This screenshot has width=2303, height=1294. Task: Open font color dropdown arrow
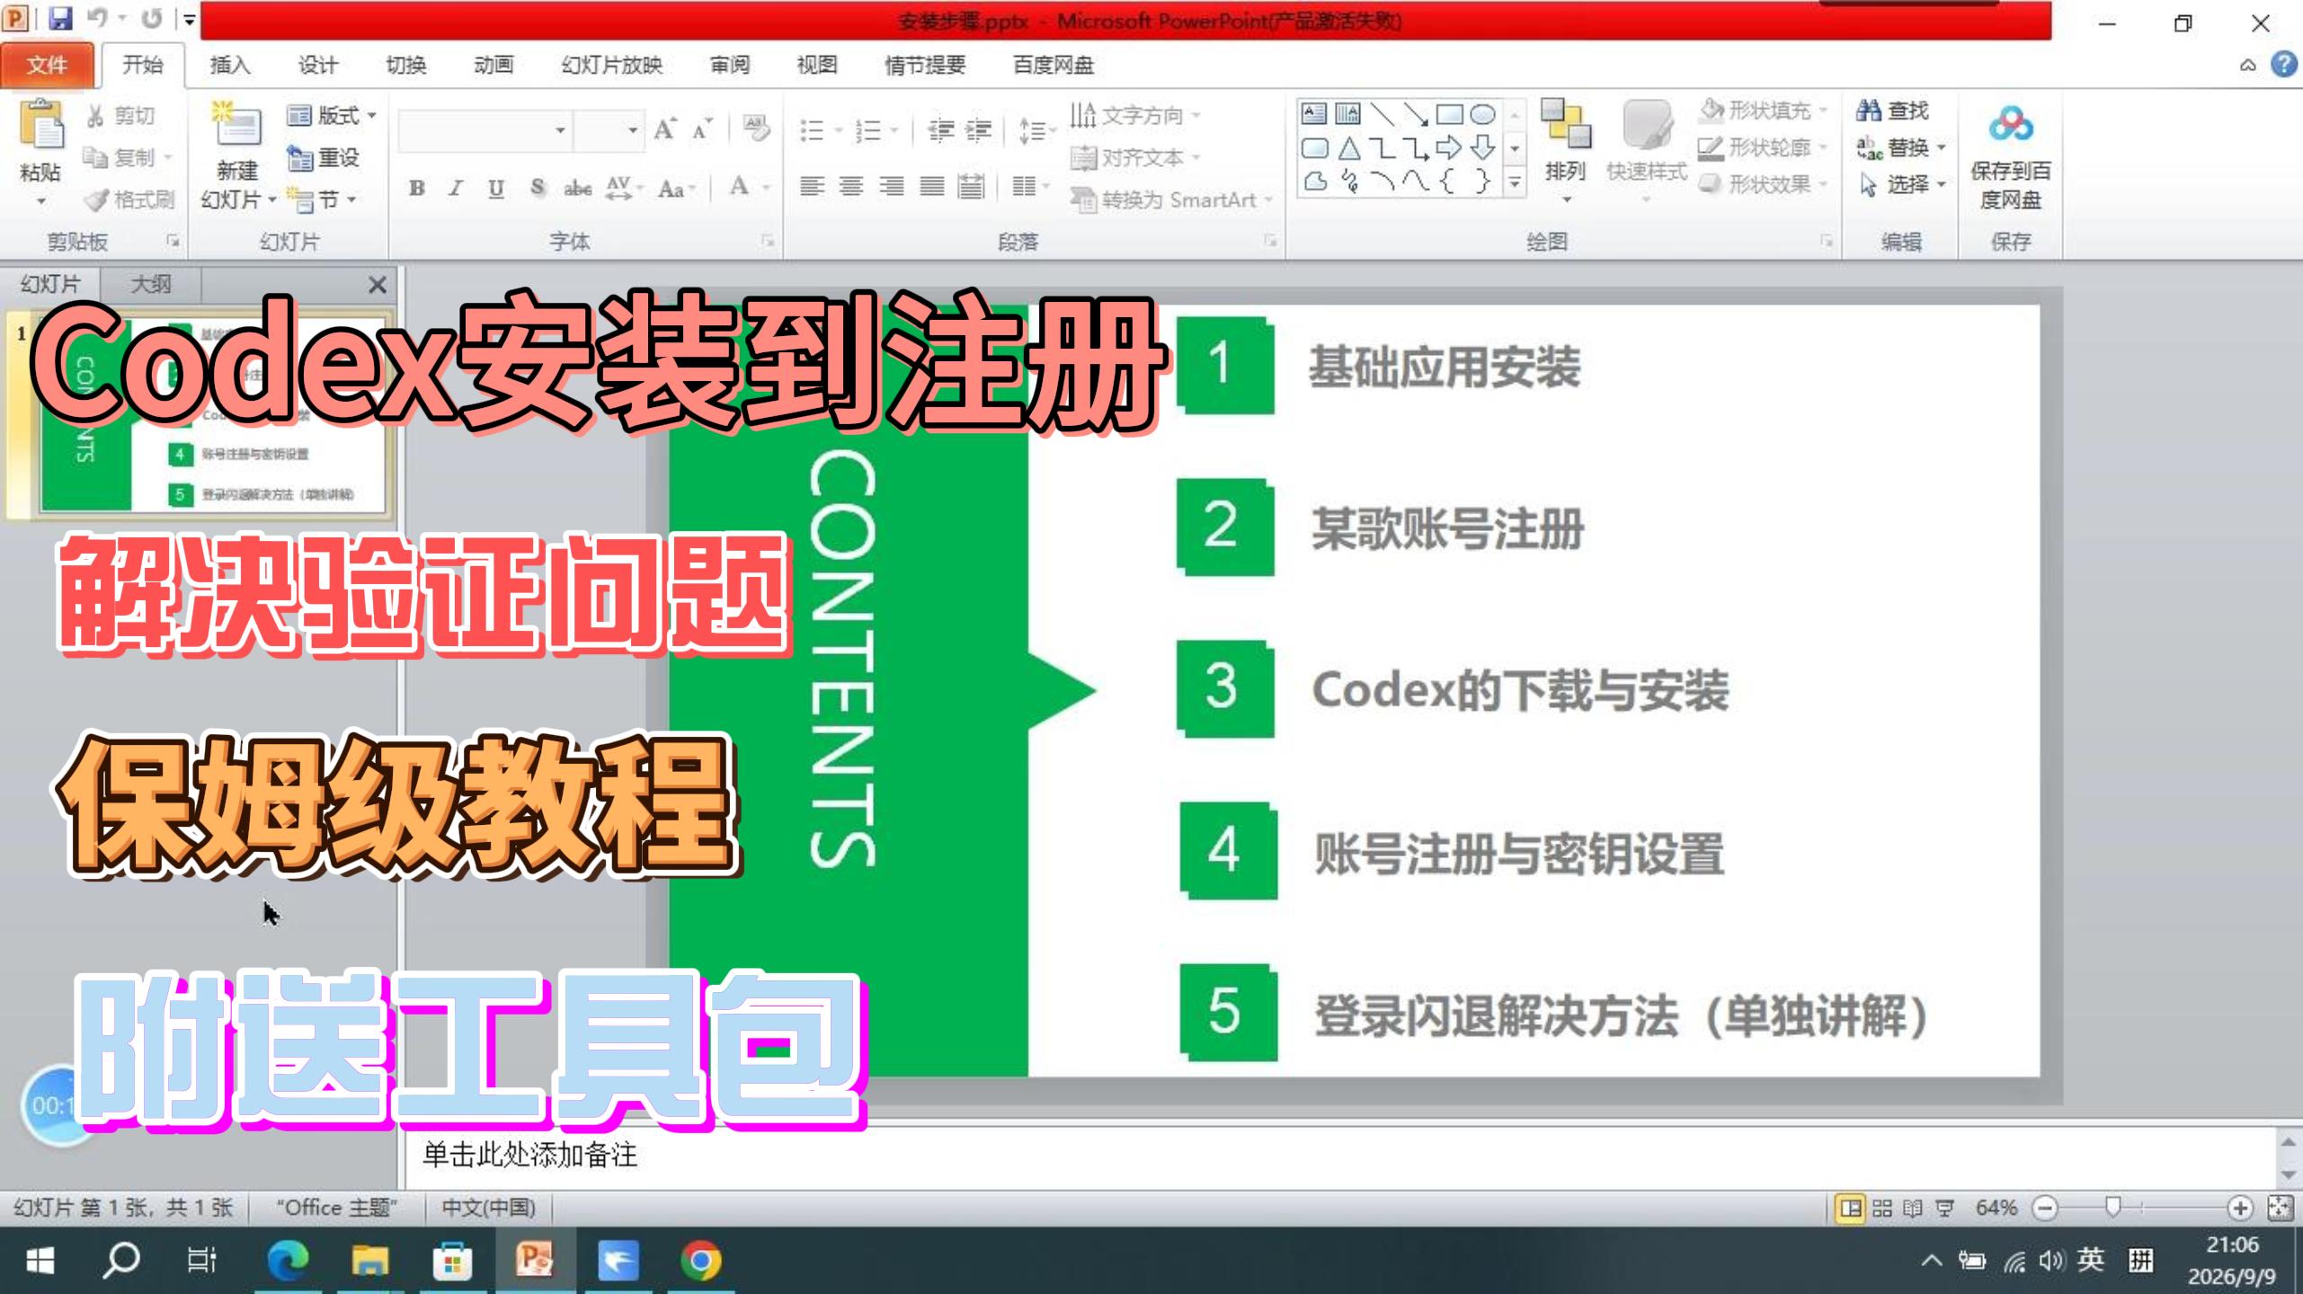pos(767,188)
